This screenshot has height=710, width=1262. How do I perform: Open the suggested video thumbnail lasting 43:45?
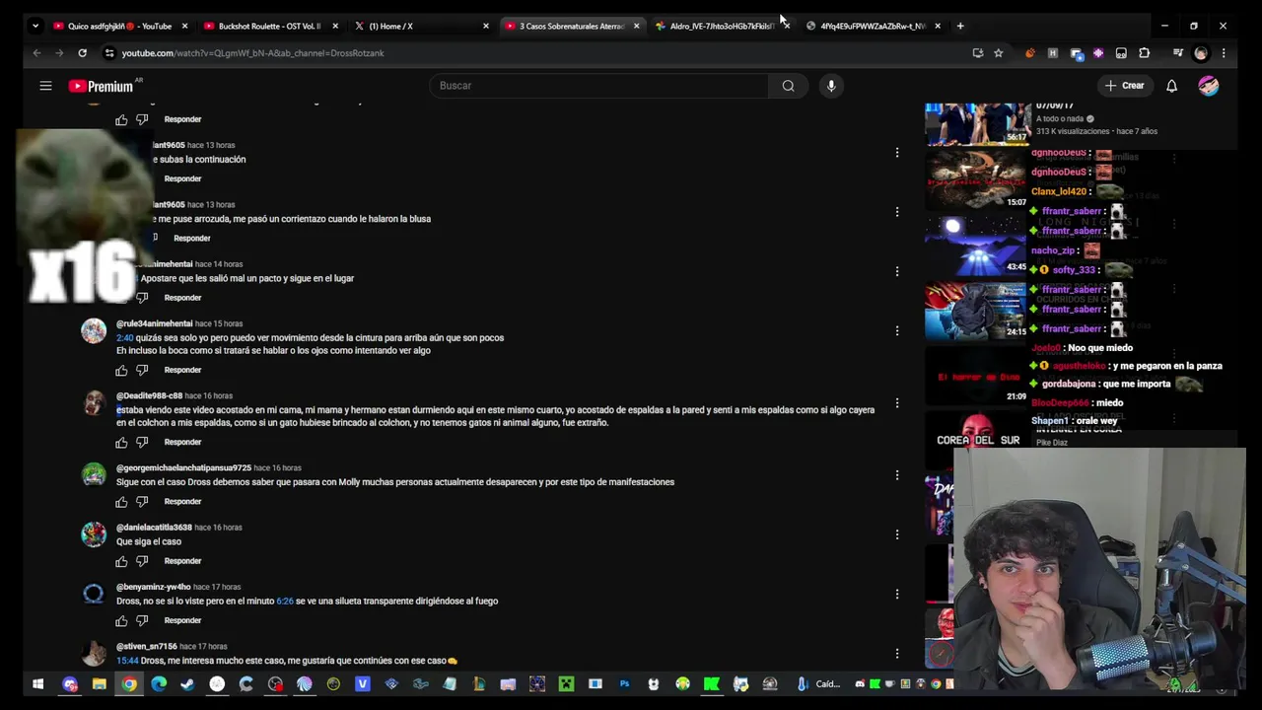976,247
